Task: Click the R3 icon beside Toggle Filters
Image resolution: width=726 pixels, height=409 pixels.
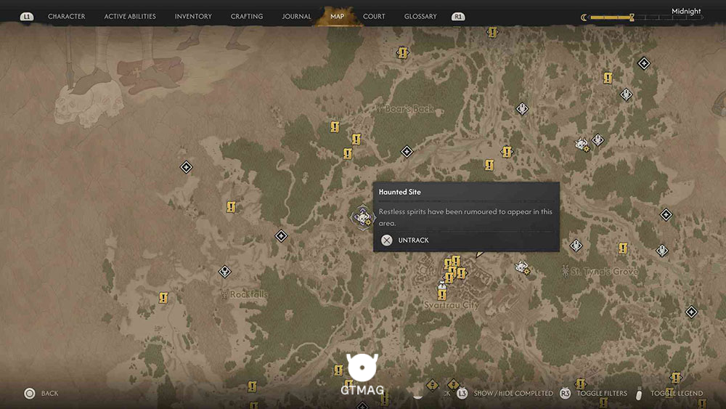Action: tap(565, 393)
